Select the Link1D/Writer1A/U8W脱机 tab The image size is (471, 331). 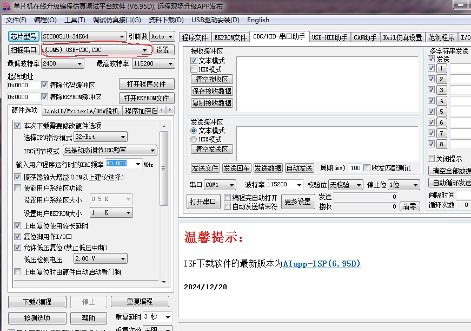click(x=82, y=111)
